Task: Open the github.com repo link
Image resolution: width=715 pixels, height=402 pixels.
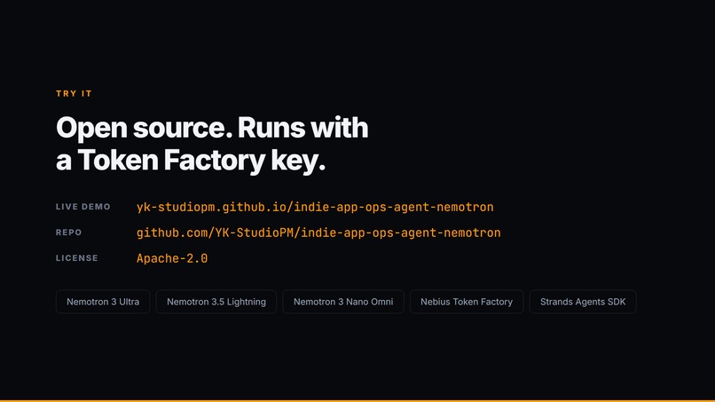Action: [318, 233]
